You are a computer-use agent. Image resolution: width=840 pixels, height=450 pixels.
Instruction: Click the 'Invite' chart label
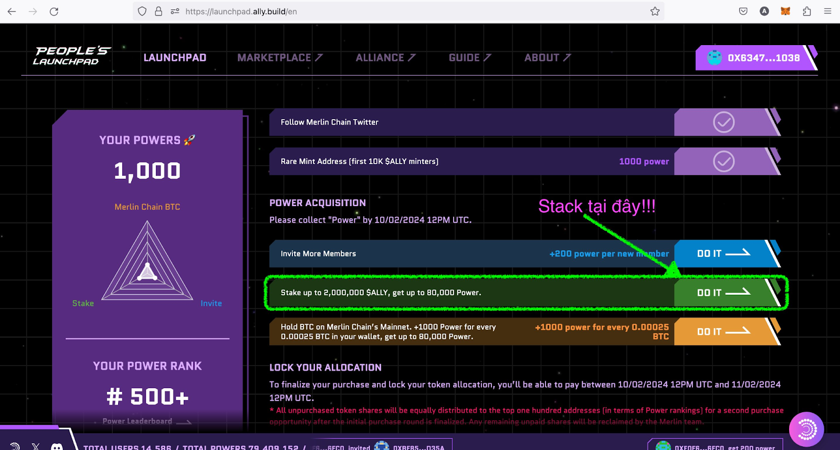[x=211, y=303]
